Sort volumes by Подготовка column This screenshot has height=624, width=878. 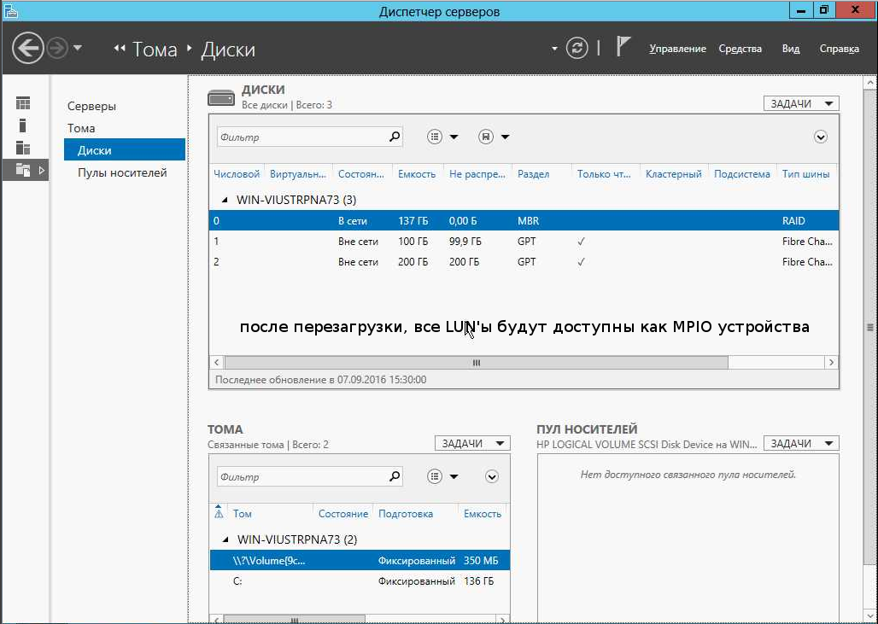click(406, 513)
